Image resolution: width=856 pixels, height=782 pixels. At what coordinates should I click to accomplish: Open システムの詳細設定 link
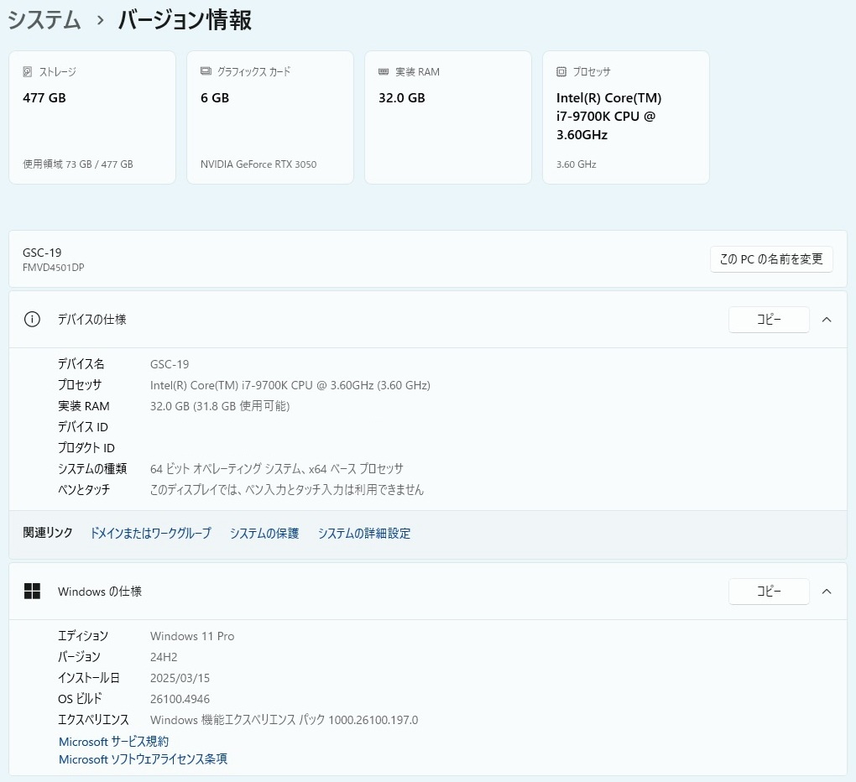pyautogui.click(x=363, y=534)
